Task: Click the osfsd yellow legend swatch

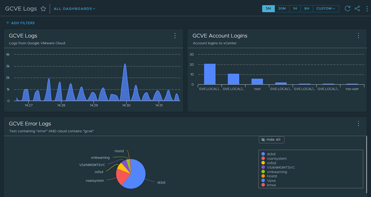Action: (x=263, y=163)
